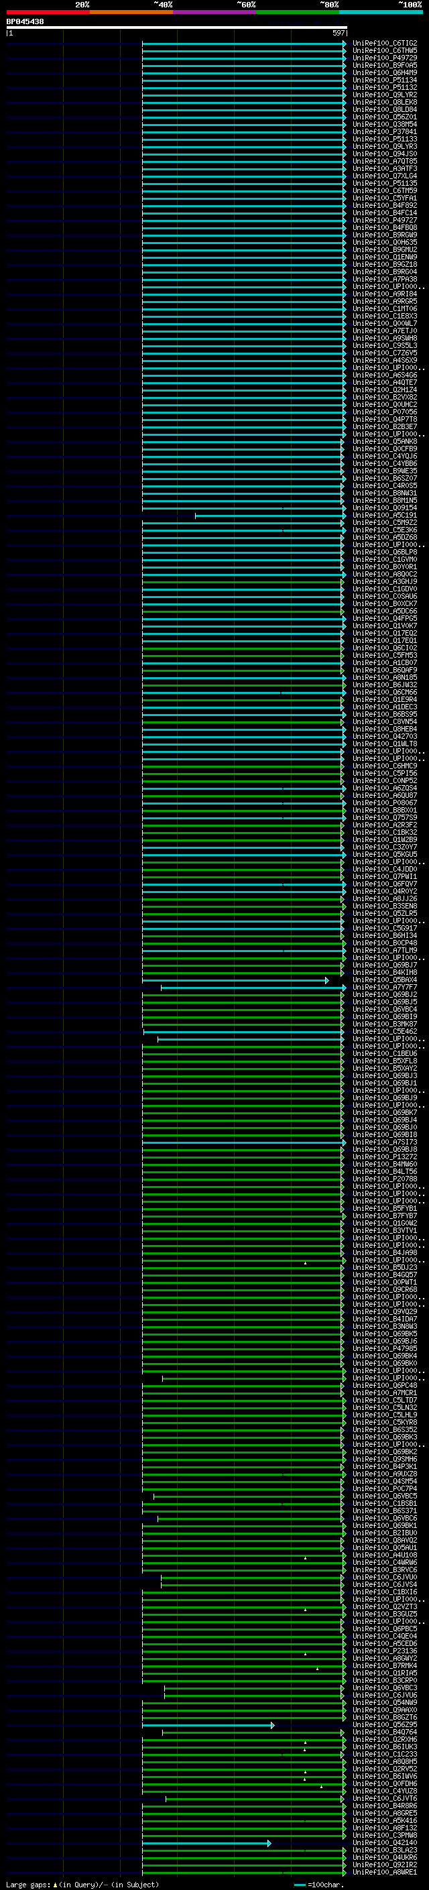
Task: Select hit UniRef100_P47985
Action: click(x=384, y=1348)
